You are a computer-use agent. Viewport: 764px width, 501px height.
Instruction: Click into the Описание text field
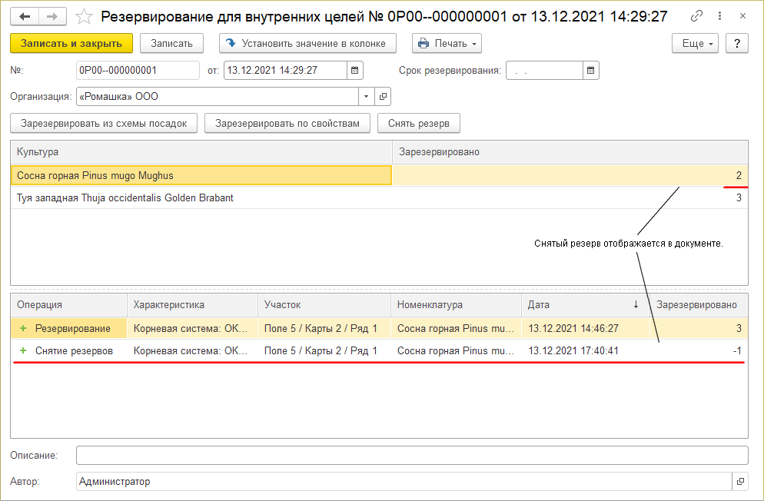[x=411, y=456]
